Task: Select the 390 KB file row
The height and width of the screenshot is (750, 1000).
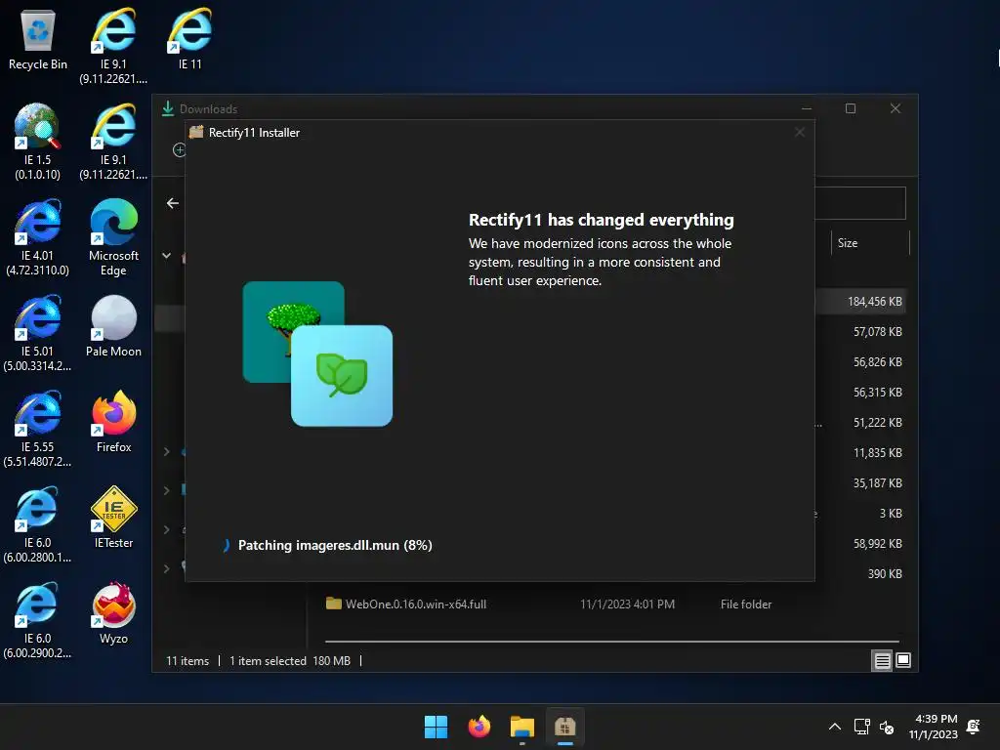Action: pos(860,574)
